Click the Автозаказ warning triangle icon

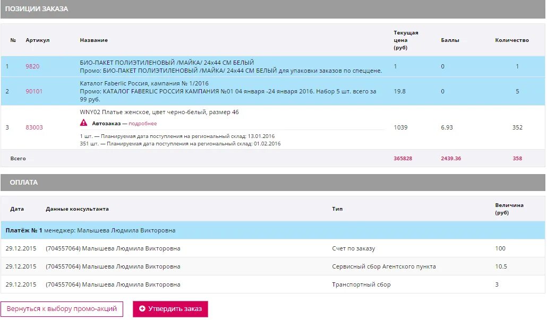tap(84, 123)
